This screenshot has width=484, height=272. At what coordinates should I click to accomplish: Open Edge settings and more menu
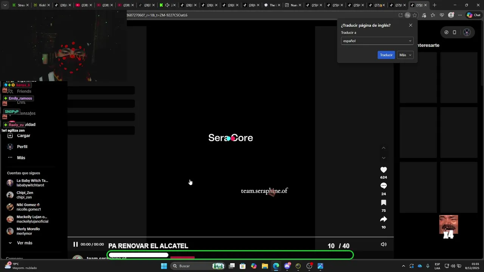460,15
